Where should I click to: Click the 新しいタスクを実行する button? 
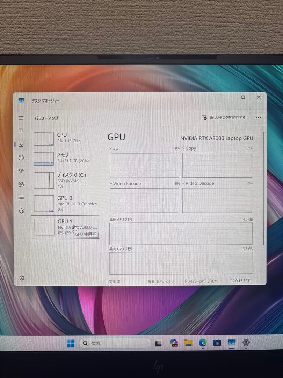(224, 117)
